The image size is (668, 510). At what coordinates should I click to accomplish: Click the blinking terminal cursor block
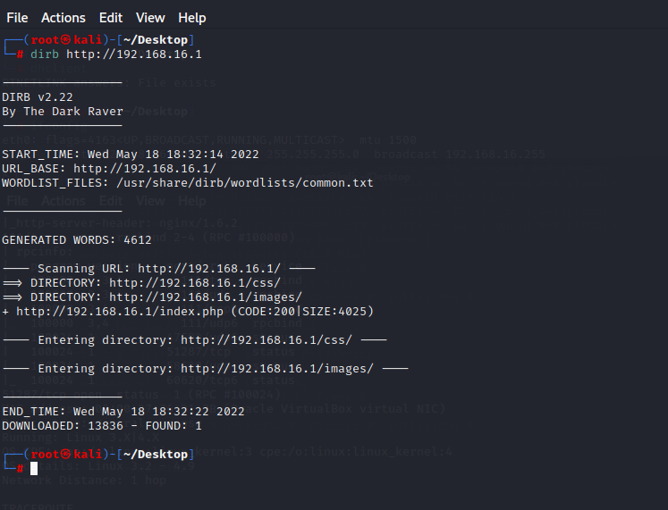[34, 469]
